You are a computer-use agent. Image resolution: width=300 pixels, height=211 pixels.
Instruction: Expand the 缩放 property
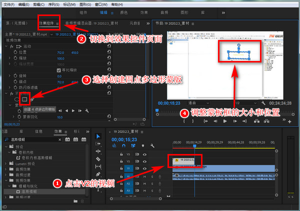[9, 58]
